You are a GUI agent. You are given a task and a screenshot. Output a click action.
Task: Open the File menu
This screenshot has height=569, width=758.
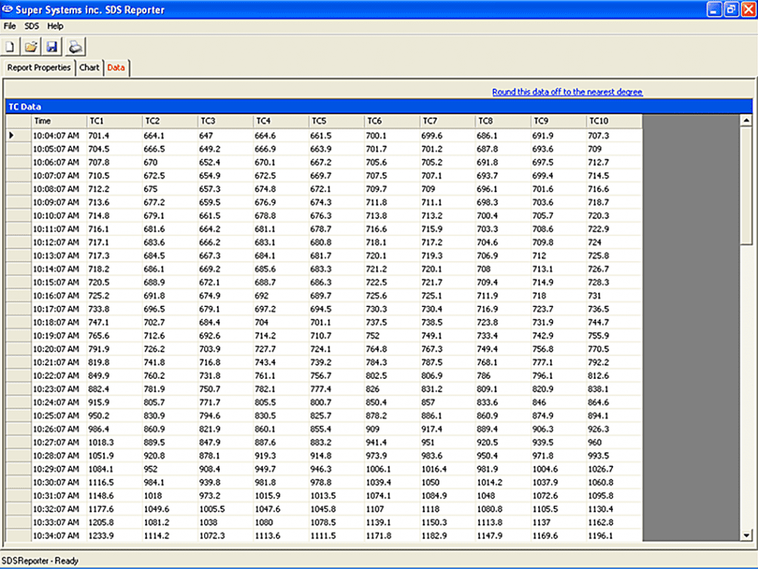[10, 26]
